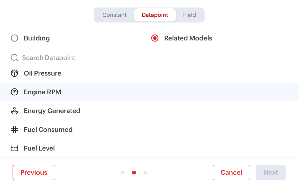Open the Field tab

coord(190,15)
